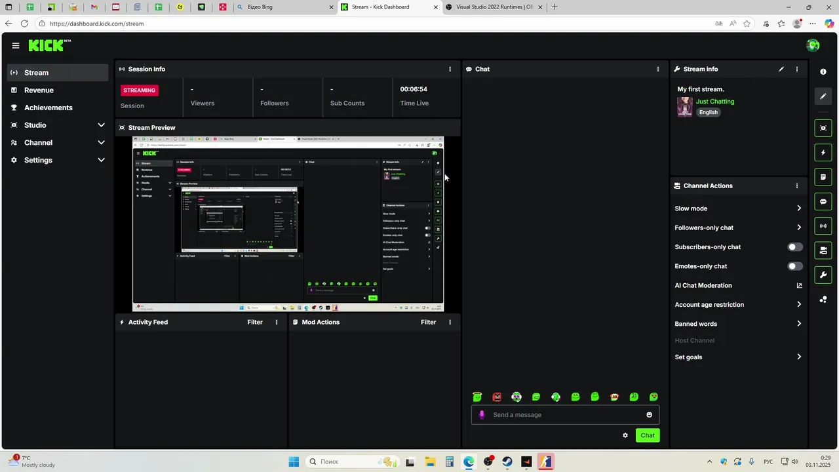Expand the Studio section in left sidebar
Screen dimensions: 839x472
click(58, 125)
